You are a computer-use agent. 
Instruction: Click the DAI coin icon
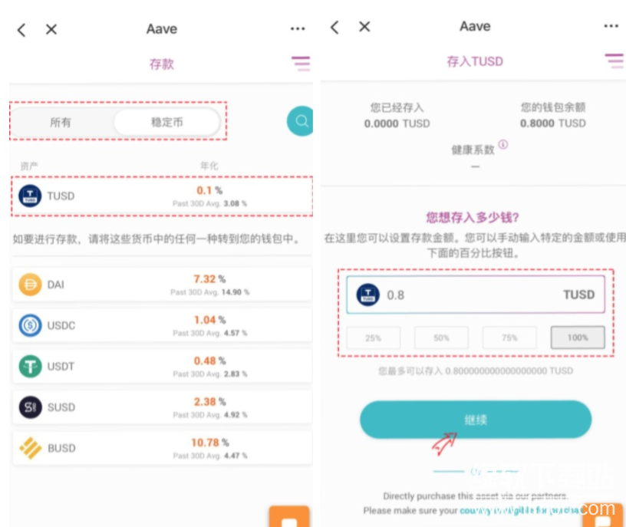click(x=31, y=285)
